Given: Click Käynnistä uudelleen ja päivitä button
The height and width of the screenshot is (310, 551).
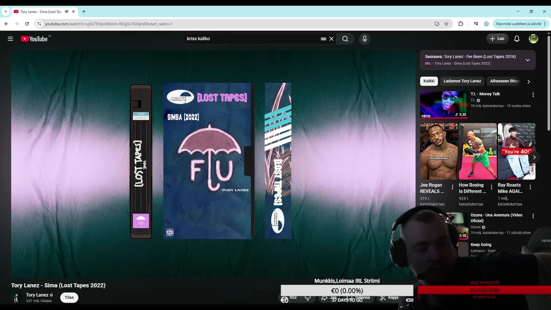Looking at the screenshot, I should click(518, 24).
